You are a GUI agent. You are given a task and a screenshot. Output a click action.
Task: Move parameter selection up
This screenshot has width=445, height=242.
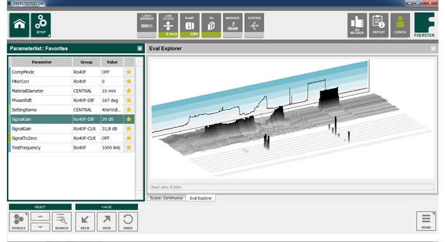click(40, 217)
